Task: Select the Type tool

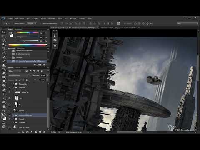Action: point(4,94)
